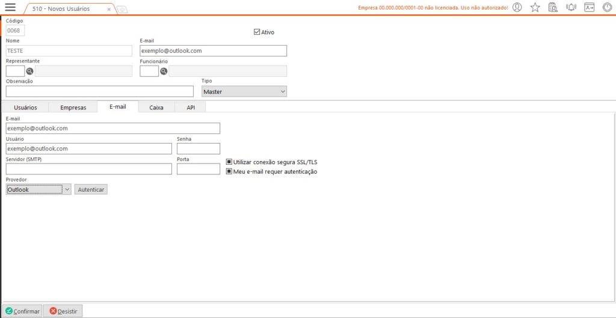Cancel with the Desistir button

[63, 311]
